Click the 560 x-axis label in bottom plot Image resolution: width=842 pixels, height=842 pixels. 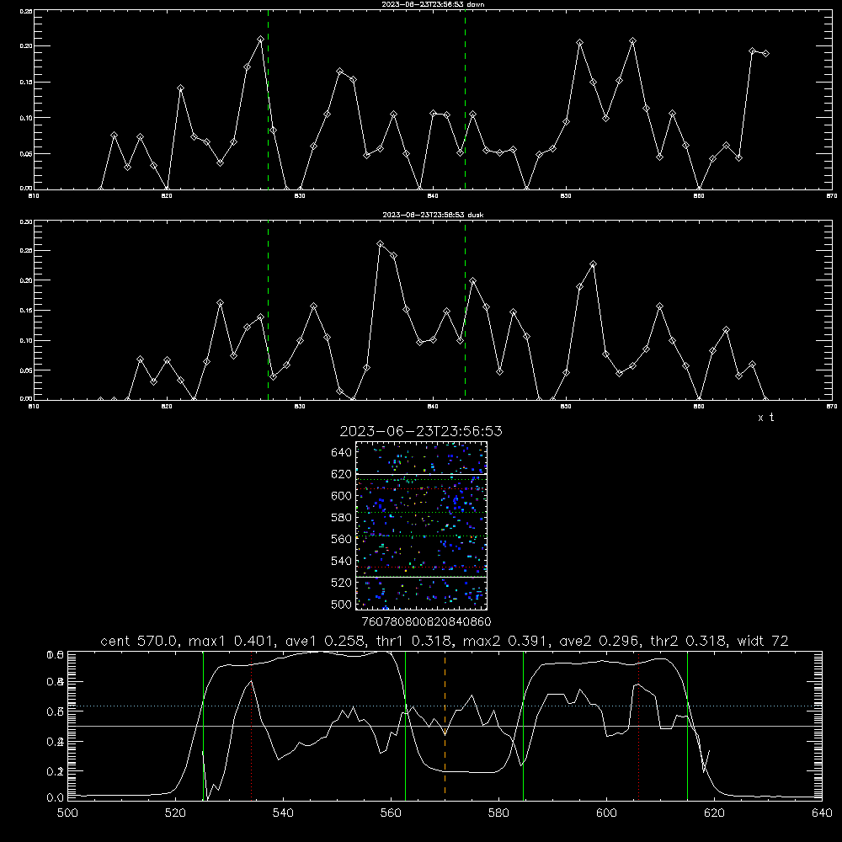[391, 813]
